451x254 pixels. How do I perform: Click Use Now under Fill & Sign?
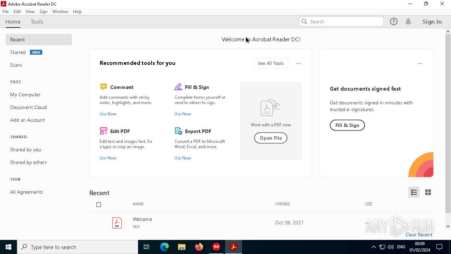coord(183,114)
